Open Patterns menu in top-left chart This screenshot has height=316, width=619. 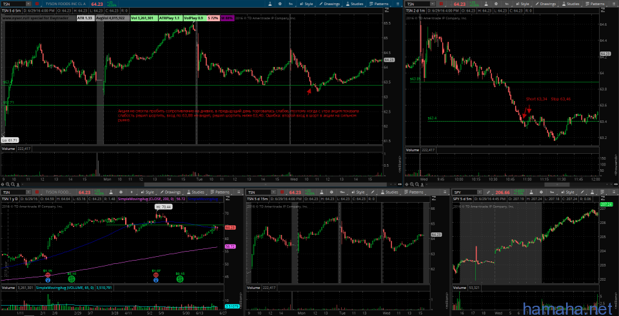tap(378, 4)
